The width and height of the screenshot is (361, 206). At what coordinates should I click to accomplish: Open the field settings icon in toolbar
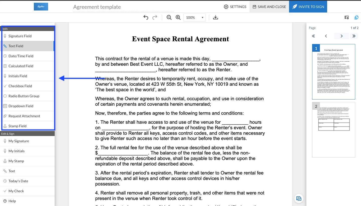[x=347, y=17]
